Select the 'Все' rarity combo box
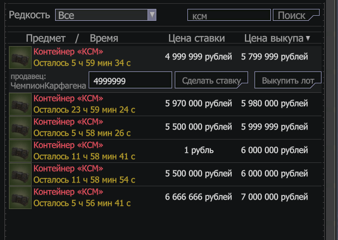This screenshot has width=338, height=240. (106, 15)
